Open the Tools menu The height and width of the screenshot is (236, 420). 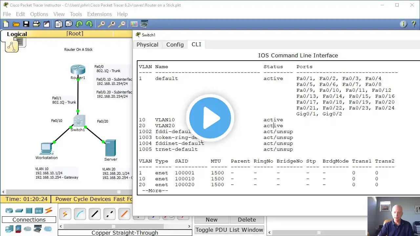tap(76, 14)
